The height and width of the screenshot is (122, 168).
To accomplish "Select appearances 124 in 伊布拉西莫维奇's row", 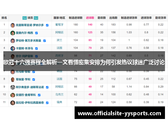I will (113, 102).
